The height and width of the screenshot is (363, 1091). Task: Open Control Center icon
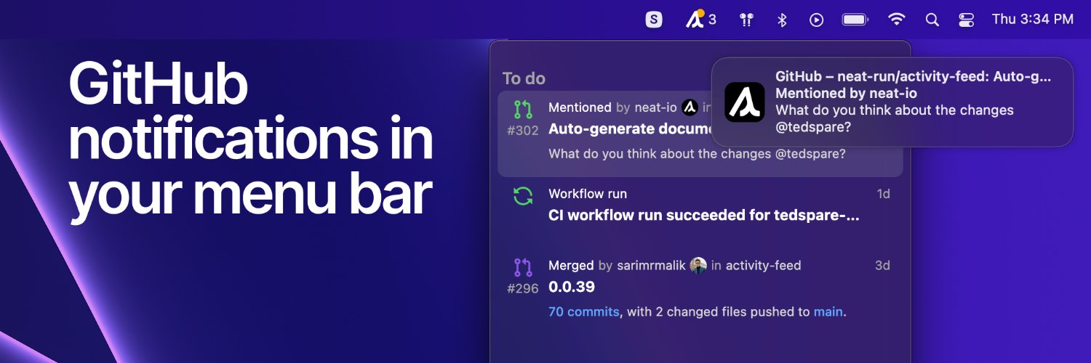[x=966, y=20]
